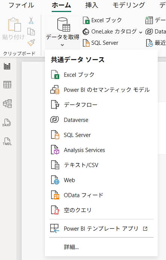
Task: Expand the データを取得 dropdown chevron
Action: 62,45
